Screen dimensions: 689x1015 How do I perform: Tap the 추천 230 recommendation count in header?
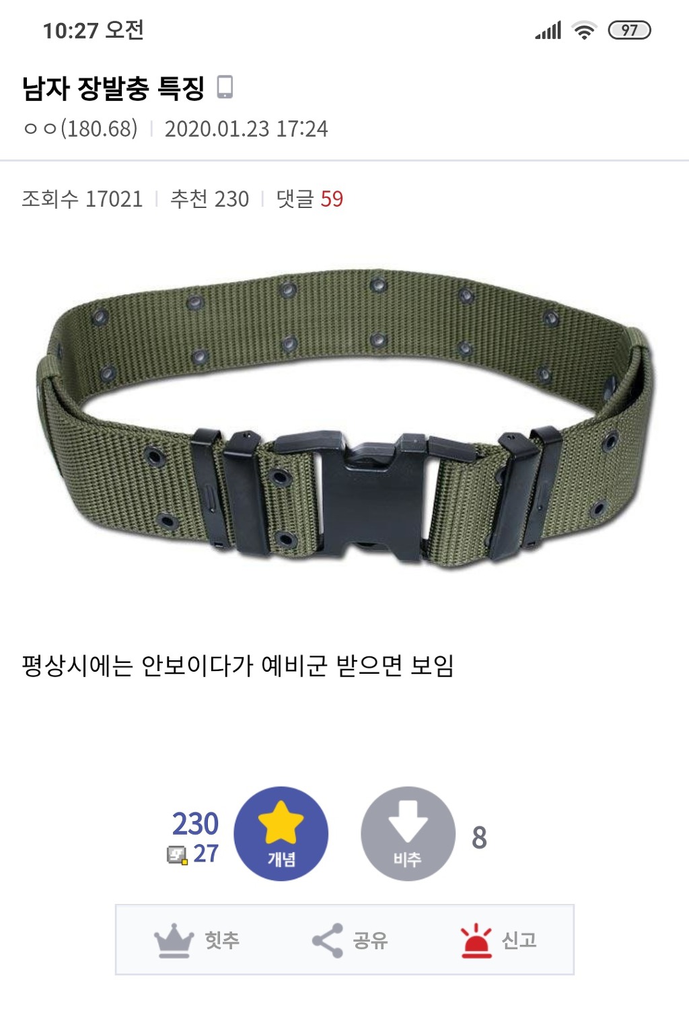point(209,199)
